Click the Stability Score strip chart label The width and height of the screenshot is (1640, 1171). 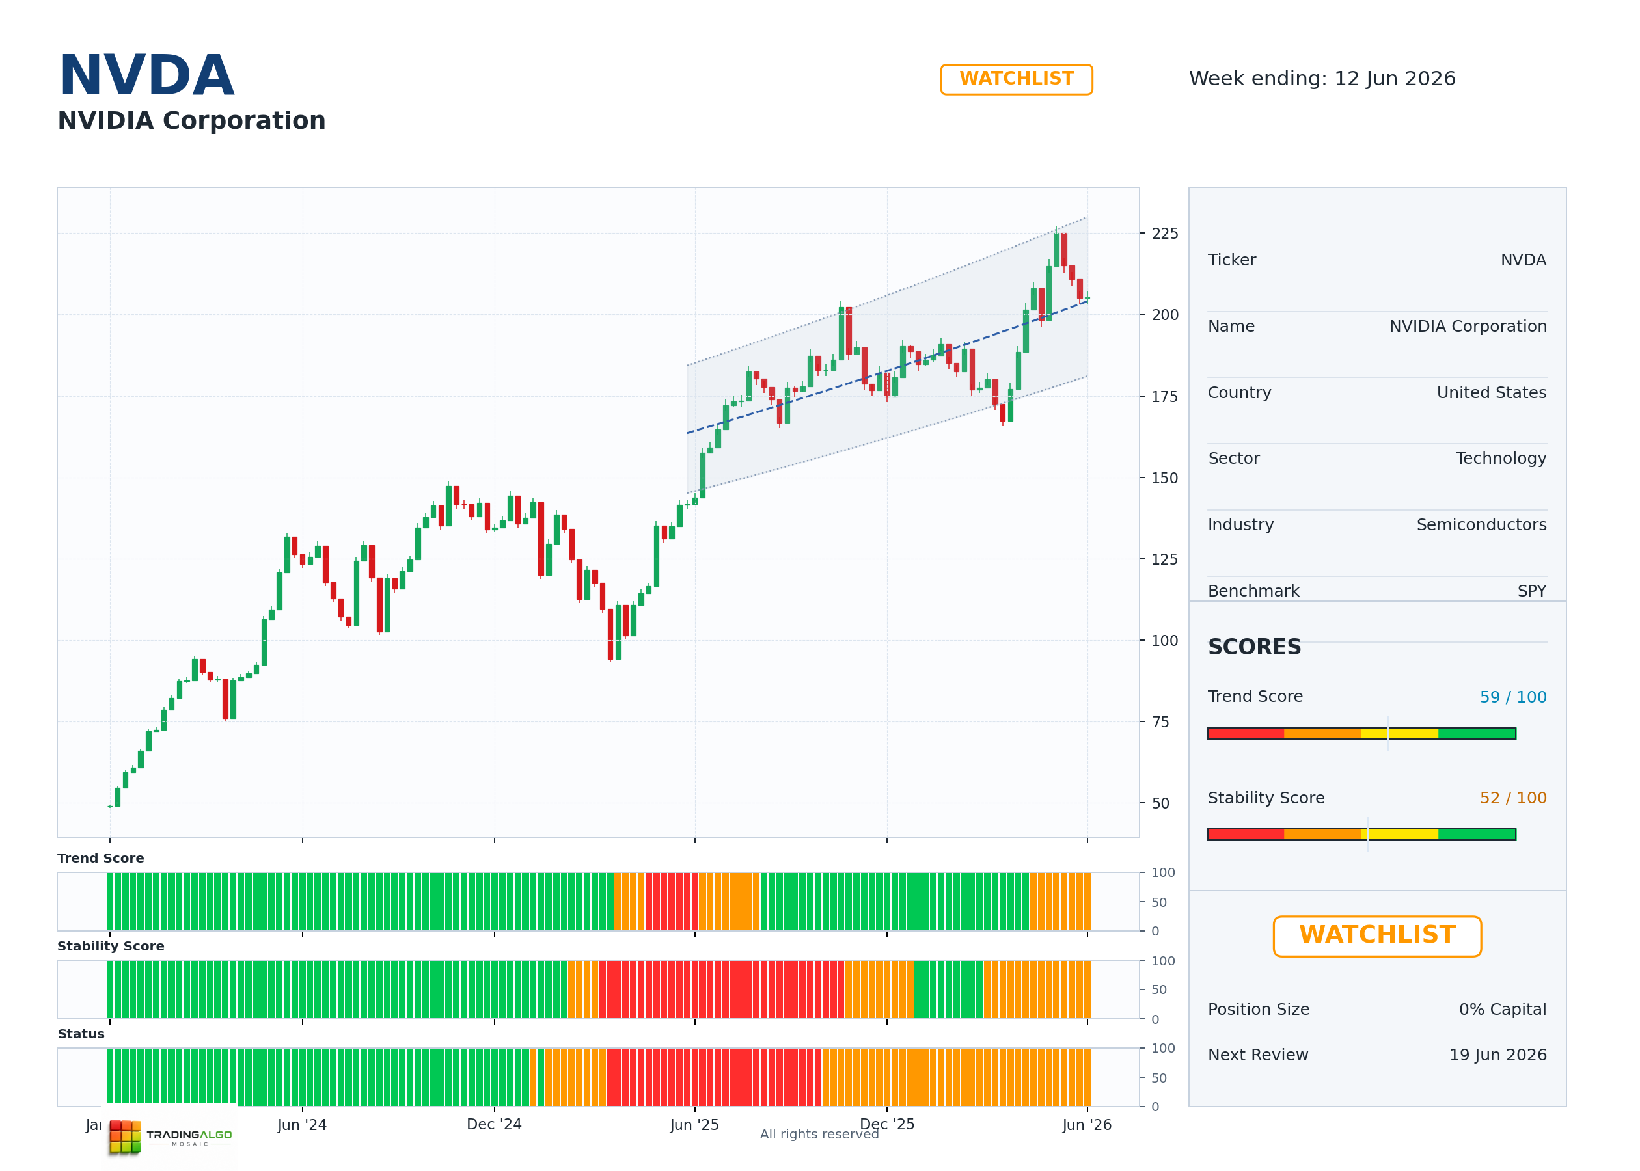pyautogui.click(x=111, y=946)
